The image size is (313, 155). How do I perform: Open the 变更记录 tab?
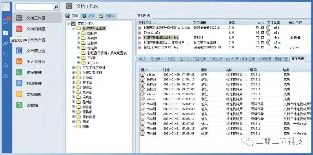(x=199, y=59)
